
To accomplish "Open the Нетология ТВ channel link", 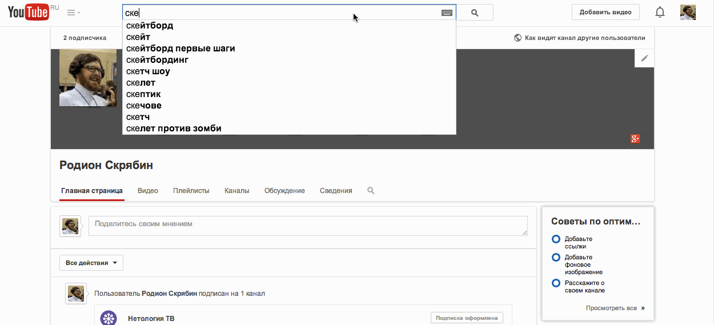I will click(151, 319).
